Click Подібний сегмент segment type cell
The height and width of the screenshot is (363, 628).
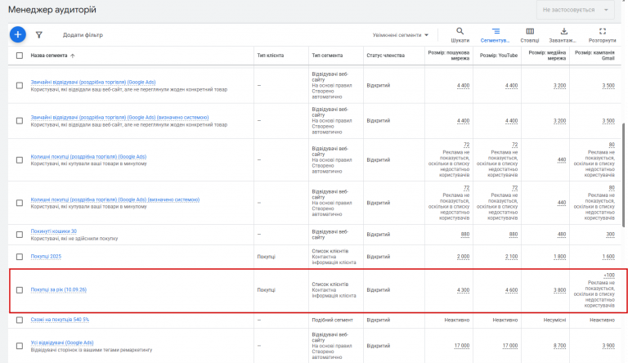[x=333, y=320]
